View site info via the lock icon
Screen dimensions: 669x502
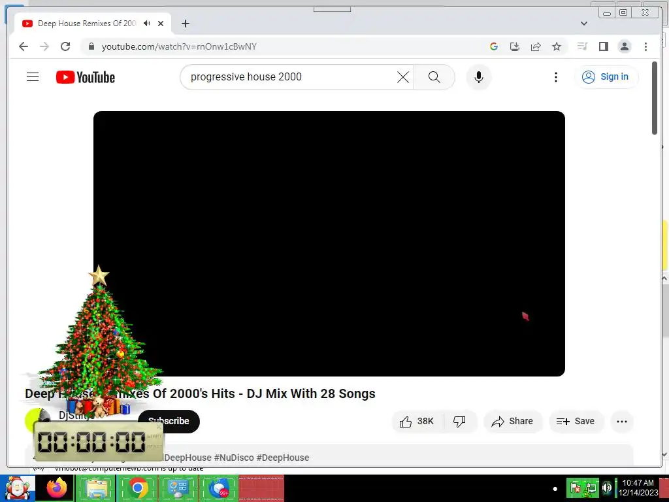click(91, 46)
